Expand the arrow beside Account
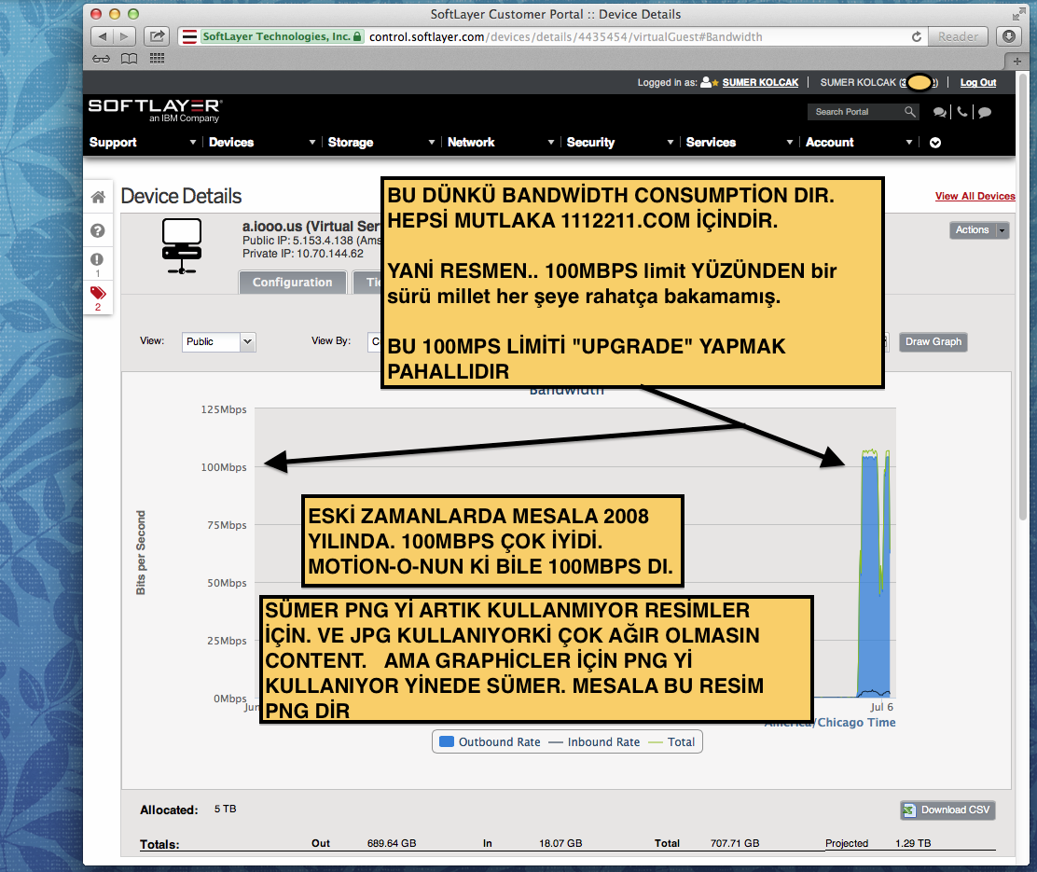The image size is (1037, 872). (x=908, y=143)
